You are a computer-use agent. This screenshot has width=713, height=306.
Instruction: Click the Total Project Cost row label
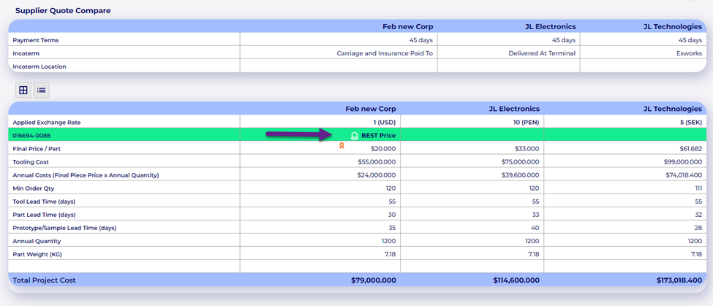(x=44, y=280)
